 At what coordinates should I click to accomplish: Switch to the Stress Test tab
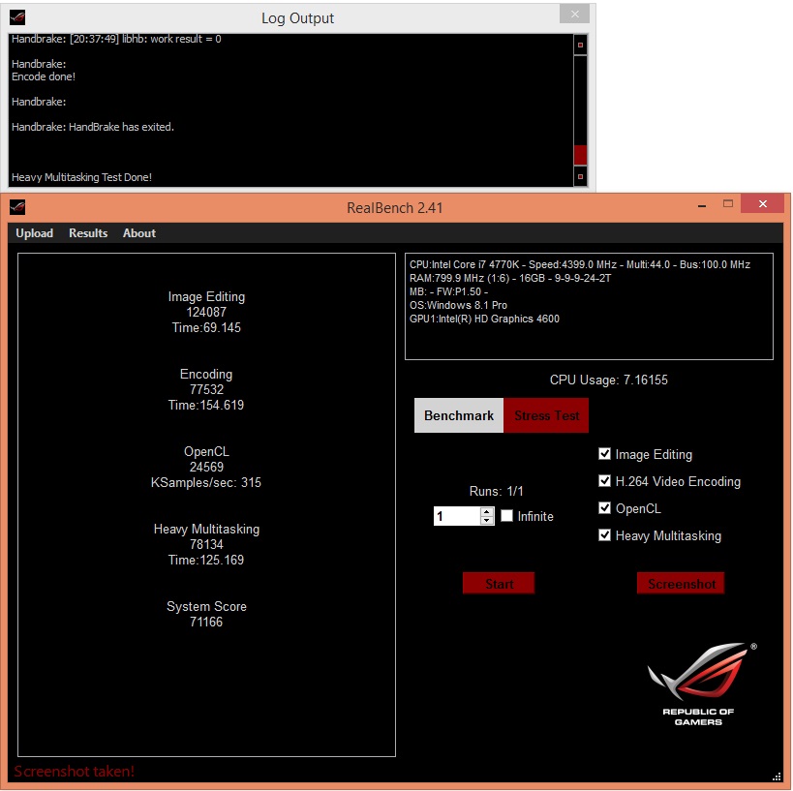click(x=546, y=415)
